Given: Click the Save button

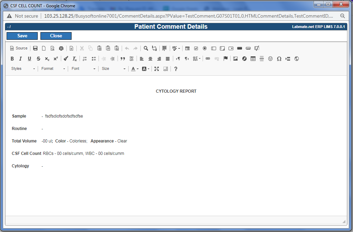Looking at the screenshot, I should click(x=22, y=36).
